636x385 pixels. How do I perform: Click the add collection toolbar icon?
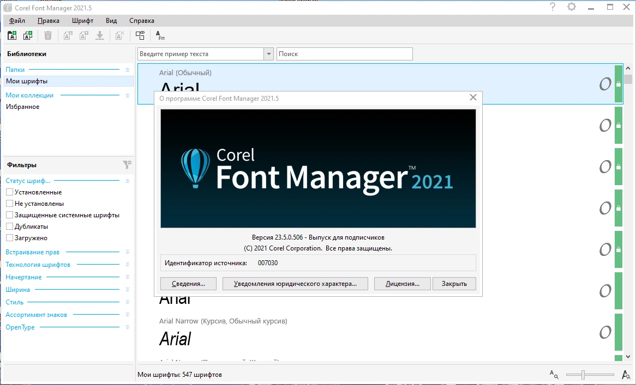click(28, 35)
